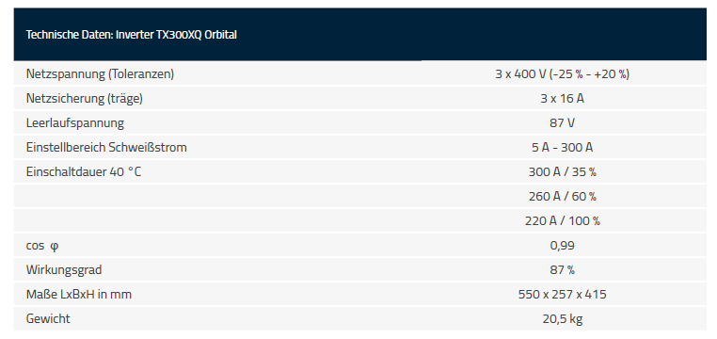The height and width of the screenshot is (339, 717).
Task: Click the 220 A / 100 % value
Action: [562, 221]
